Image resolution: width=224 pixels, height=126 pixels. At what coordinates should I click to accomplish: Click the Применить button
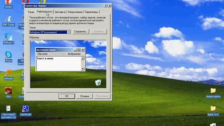coord(102,96)
